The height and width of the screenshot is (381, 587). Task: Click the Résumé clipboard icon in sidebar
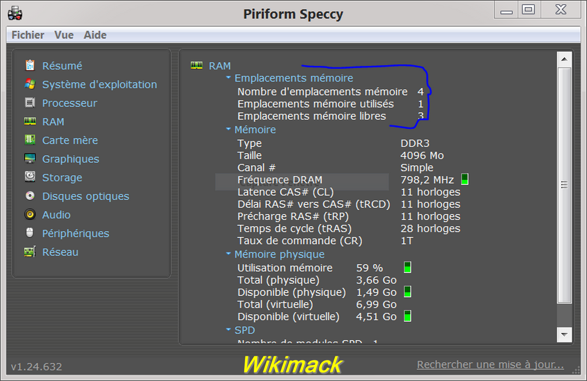[x=30, y=65]
